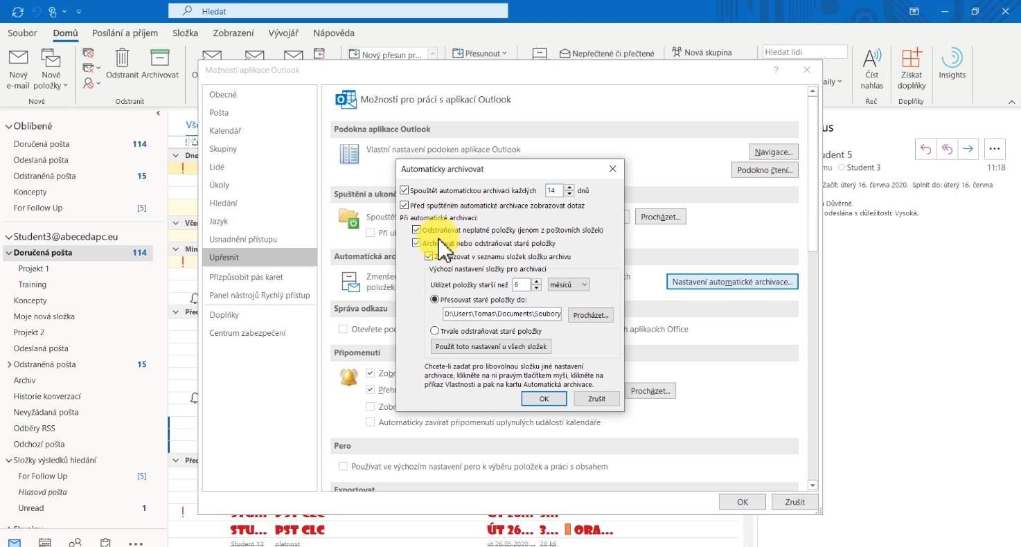
Task: Open the měsíců time unit dropdown
Action: [569, 285]
